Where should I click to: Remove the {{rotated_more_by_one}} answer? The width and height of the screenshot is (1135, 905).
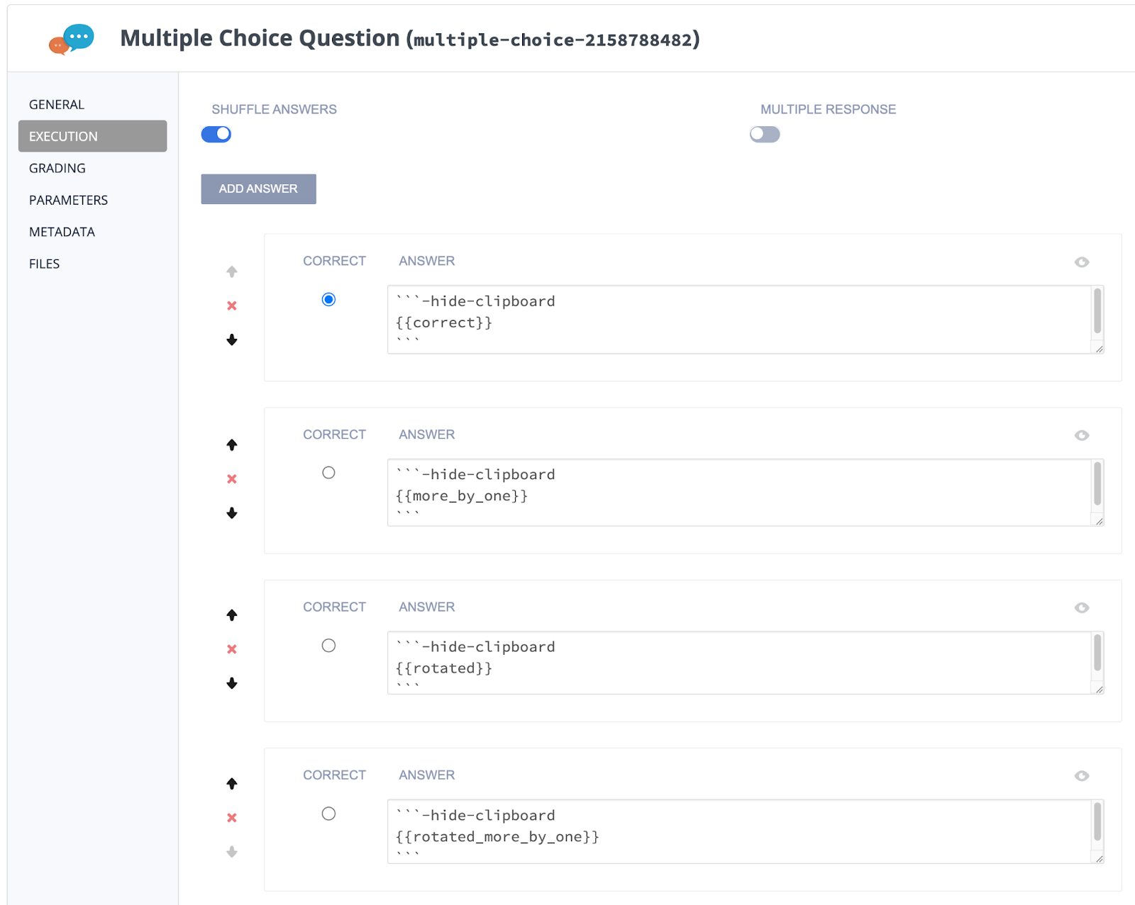(x=232, y=818)
